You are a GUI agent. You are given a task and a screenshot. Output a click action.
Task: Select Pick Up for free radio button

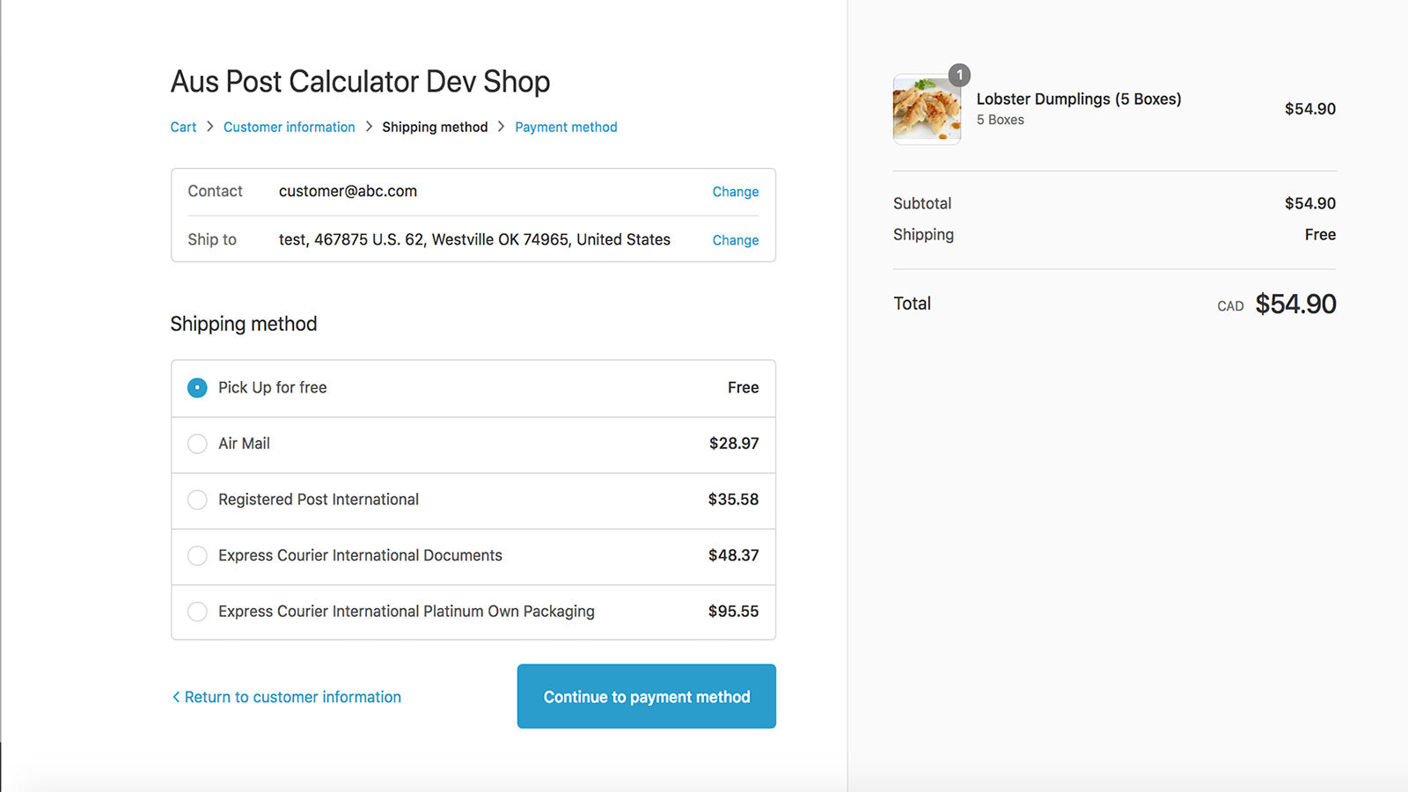click(x=197, y=388)
